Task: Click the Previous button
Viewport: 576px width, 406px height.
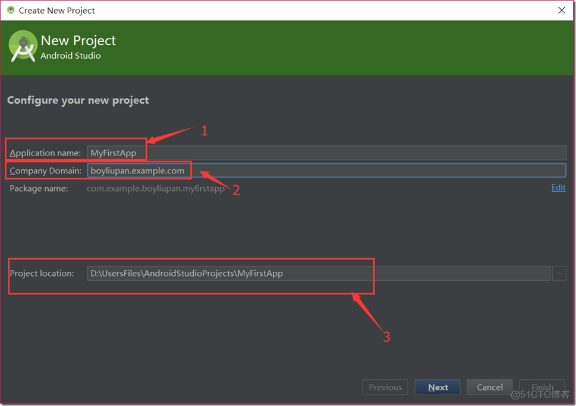Action: click(x=385, y=387)
